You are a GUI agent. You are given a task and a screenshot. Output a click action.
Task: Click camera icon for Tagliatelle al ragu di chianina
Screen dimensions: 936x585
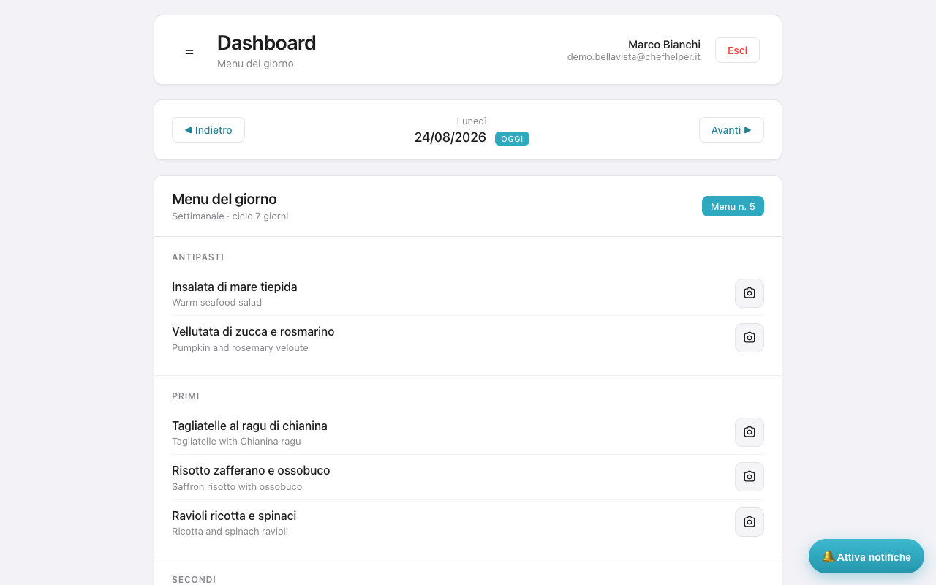pos(750,432)
